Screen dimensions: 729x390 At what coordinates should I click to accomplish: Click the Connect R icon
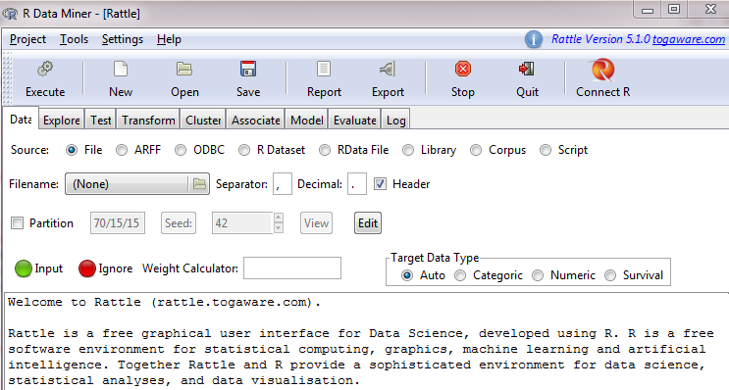click(x=602, y=70)
